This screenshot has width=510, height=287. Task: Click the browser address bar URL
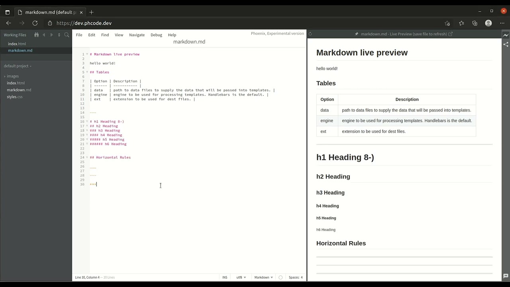tap(84, 23)
